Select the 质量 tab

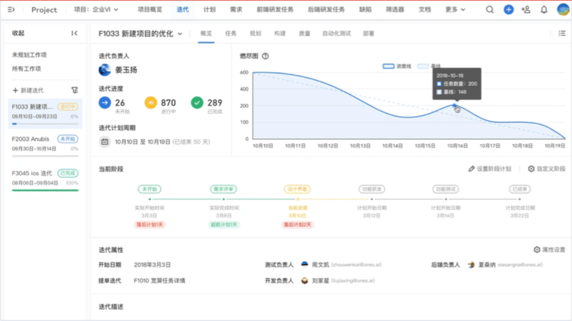(304, 33)
